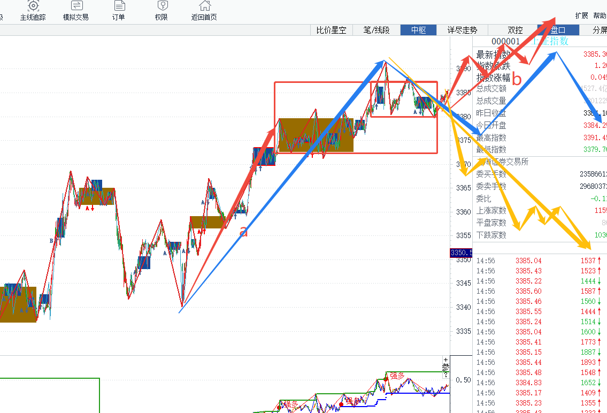
Task: Click the stock code 000001
Action: pos(505,41)
